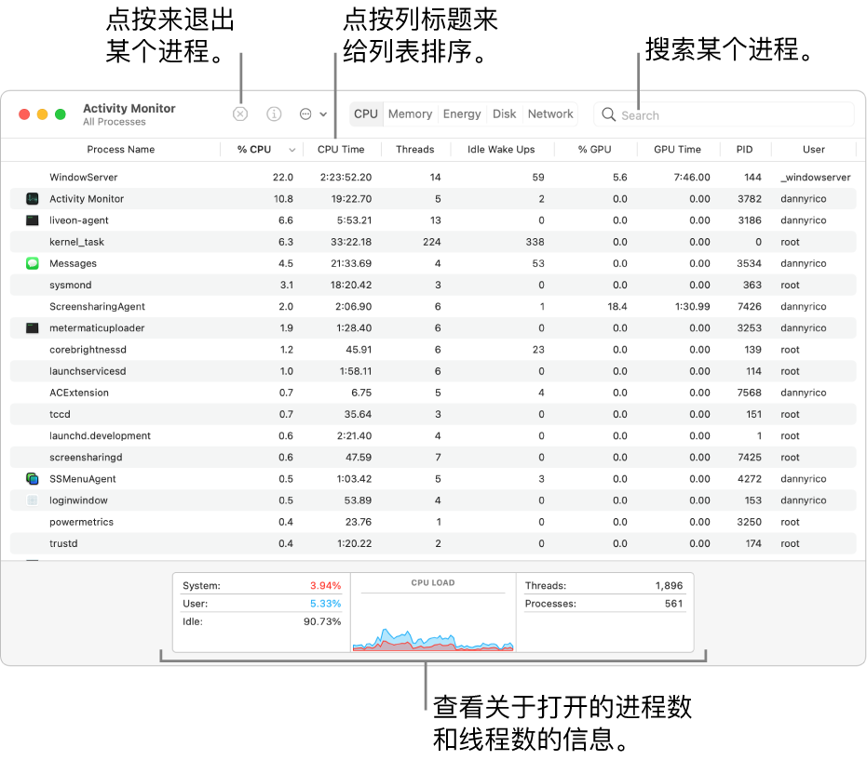Switch to the CPU tab
867x760 pixels.
pyautogui.click(x=366, y=113)
